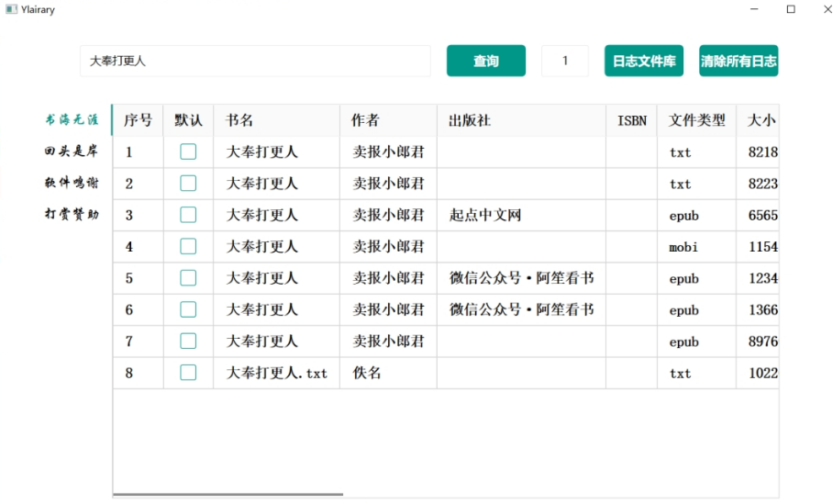Maximize the Ylairary window
This screenshot has height=504, width=833.
click(x=791, y=9)
